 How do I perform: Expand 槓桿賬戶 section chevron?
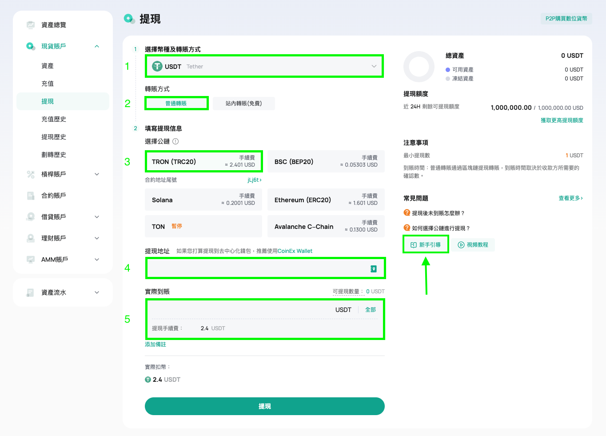point(97,174)
